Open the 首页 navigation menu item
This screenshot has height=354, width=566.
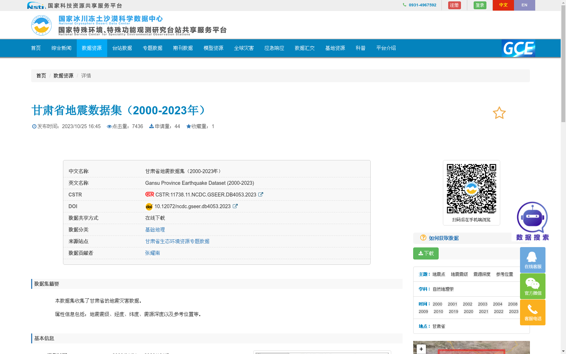pos(36,48)
